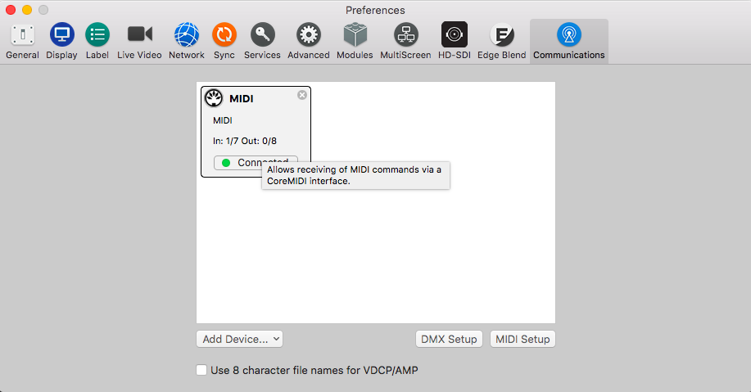Select the 'In: 1/7 Out: 0/8' text
Image resolution: width=751 pixels, height=392 pixels.
245,142
